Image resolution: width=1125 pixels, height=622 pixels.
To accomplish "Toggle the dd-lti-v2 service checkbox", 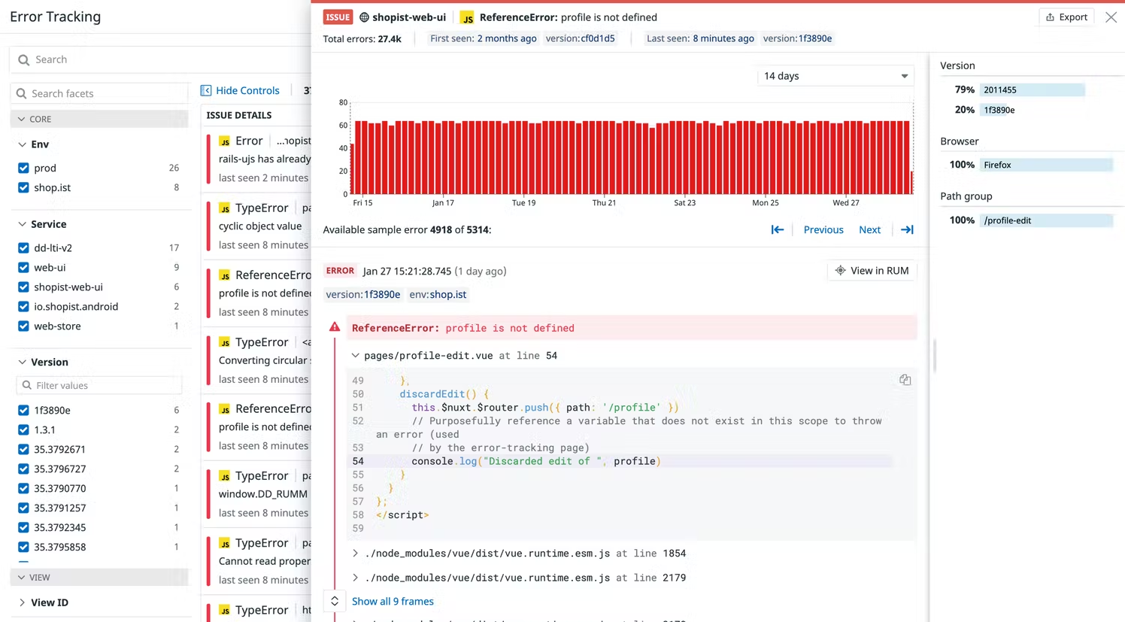I will pyautogui.click(x=23, y=247).
